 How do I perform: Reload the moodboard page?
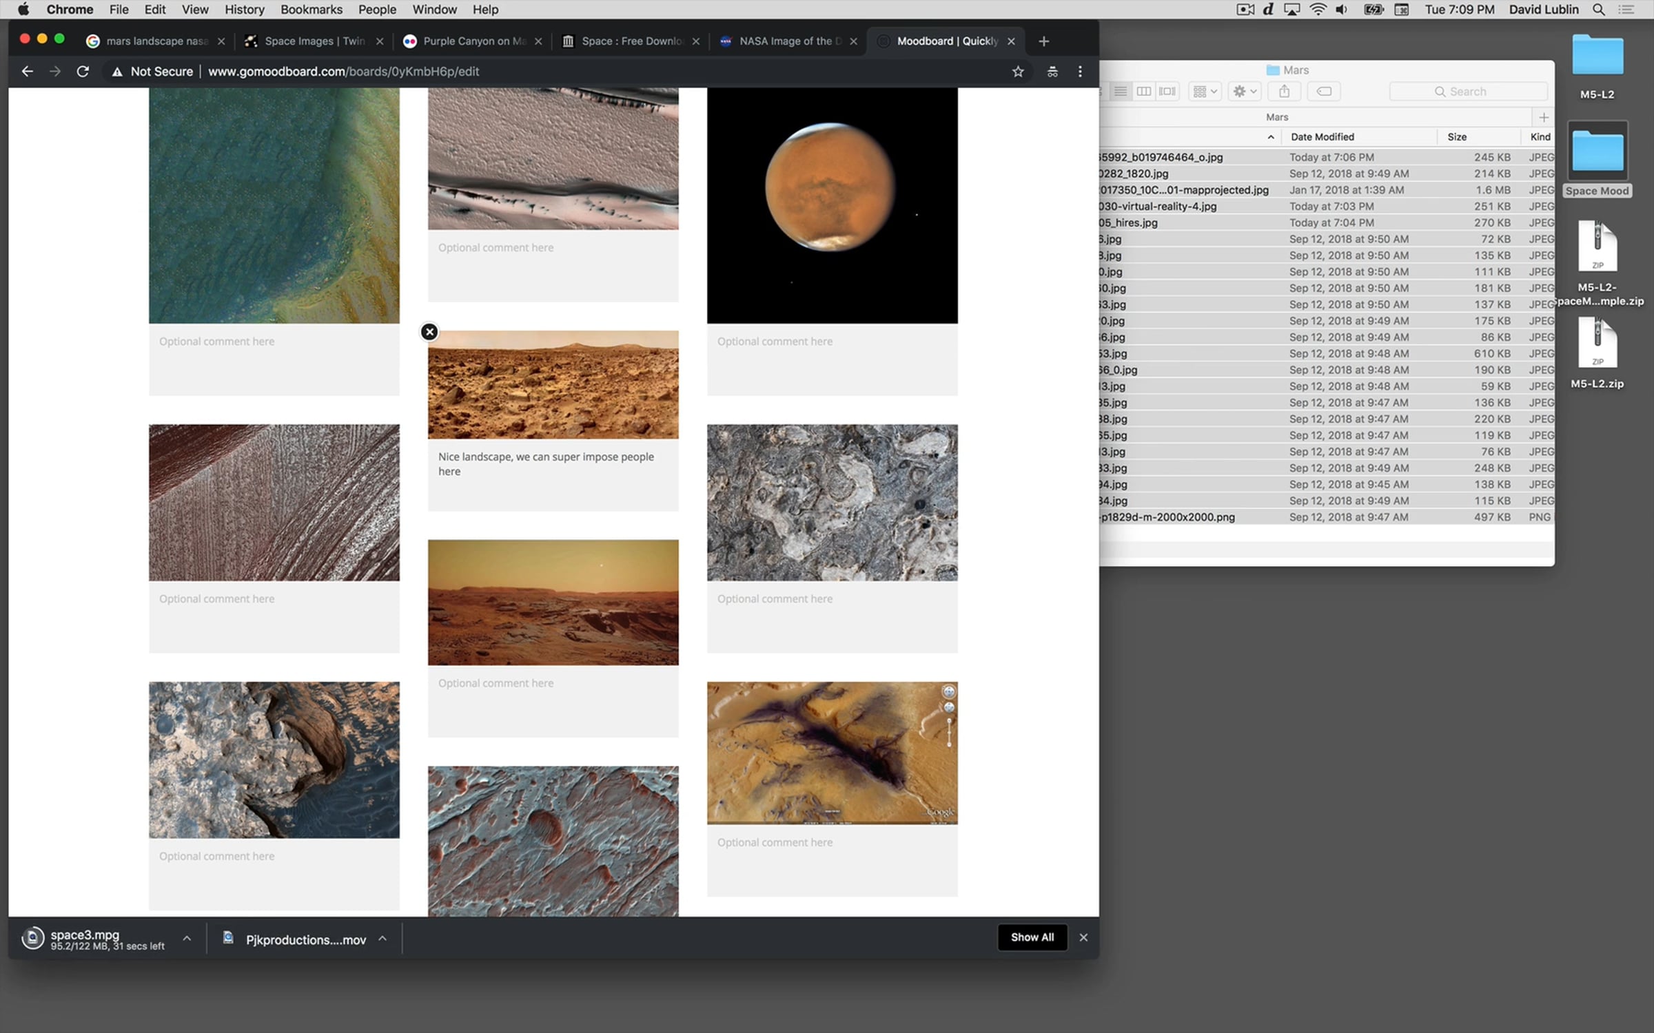pyautogui.click(x=83, y=72)
